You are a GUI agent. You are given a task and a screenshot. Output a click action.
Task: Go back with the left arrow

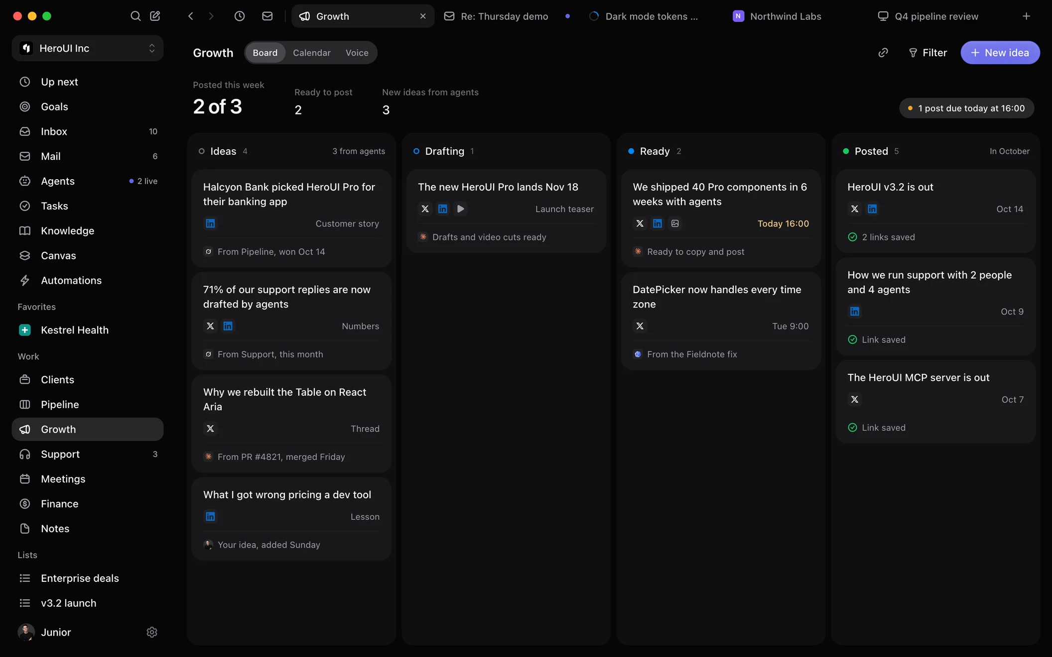[x=190, y=16]
